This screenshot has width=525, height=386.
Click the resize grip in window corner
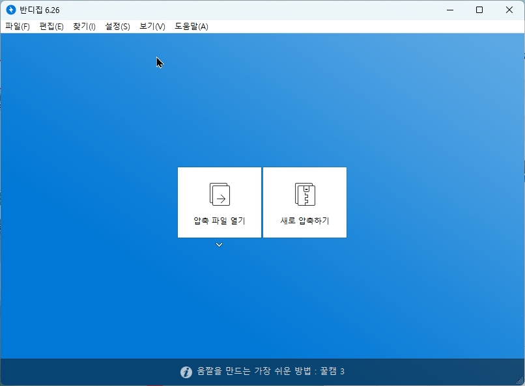click(520, 381)
